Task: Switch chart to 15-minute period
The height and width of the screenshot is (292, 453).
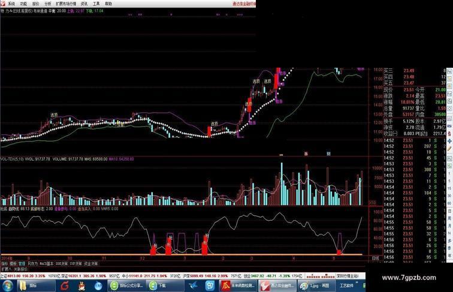Action: click(449, 188)
